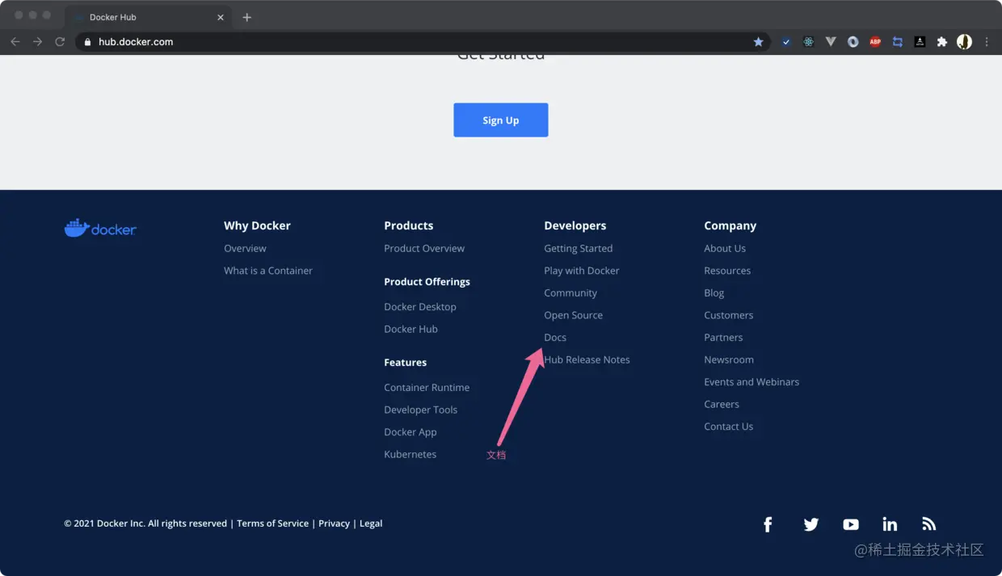Open a new tab with plus button

click(247, 17)
